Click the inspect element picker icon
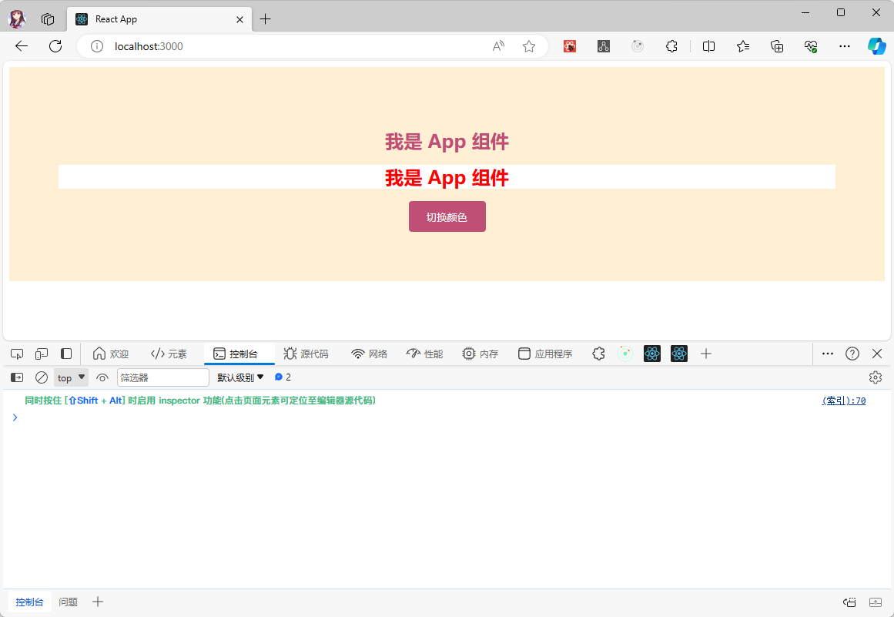894x617 pixels. [x=17, y=354]
